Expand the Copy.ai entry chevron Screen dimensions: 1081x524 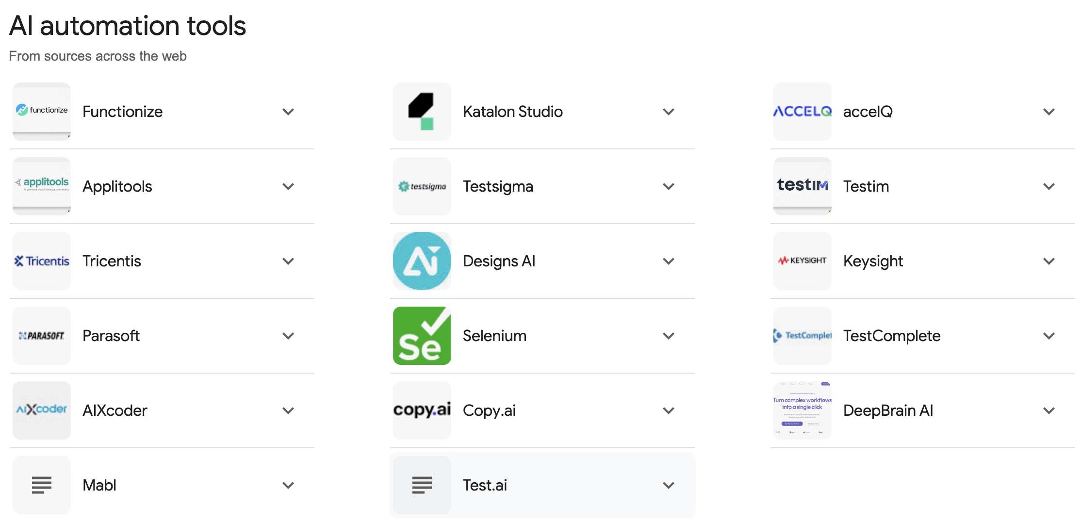[669, 410]
